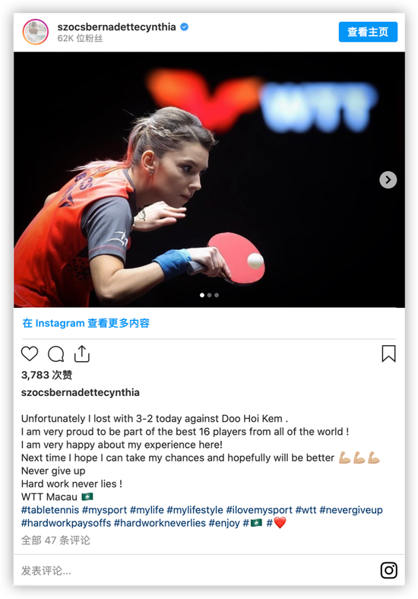This screenshot has width=418, height=599.
Task: Click the 查看主页 button
Action: click(x=368, y=32)
